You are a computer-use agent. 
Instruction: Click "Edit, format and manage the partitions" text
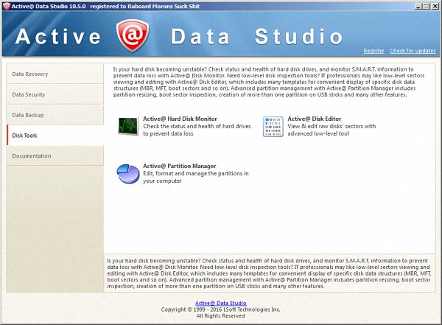pos(196,177)
